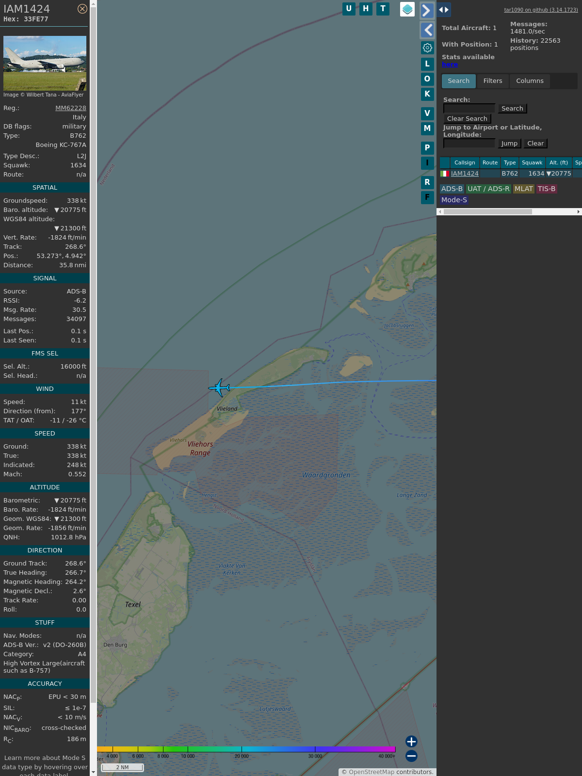Switch to the Filters tab
The width and height of the screenshot is (582, 776).
pyautogui.click(x=492, y=81)
